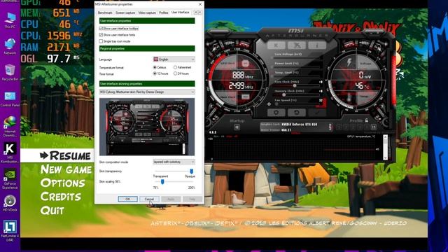Viewport: 448px width, 252px height.
Task: Open Options in the game menu
Action: coord(62,183)
